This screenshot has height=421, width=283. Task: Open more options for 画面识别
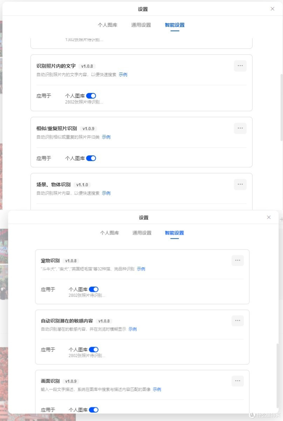click(x=238, y=381)
